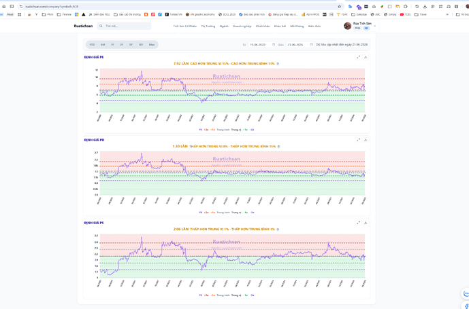Viewport: 469px width, 309px height.
Task: Open help icon beside the PB summary line
Action: (x=279, y=147)
